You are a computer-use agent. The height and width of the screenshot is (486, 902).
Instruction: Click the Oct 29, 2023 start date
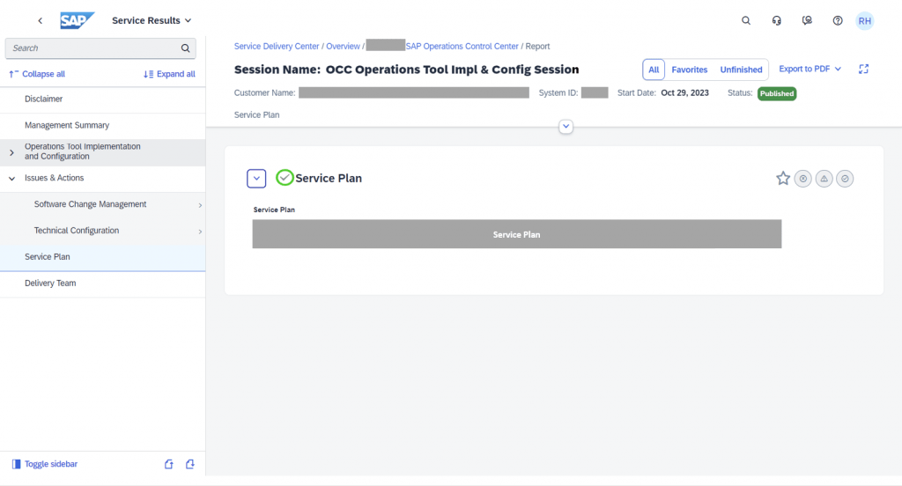pos(684,93)
